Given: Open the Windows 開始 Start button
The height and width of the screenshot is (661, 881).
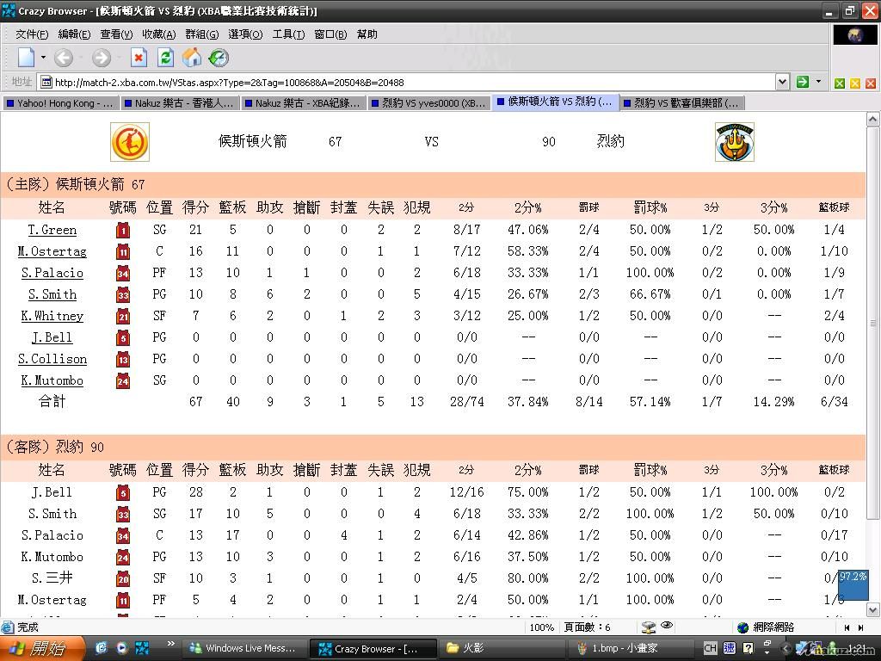Looking at the screenshot, I should [42, 648].
